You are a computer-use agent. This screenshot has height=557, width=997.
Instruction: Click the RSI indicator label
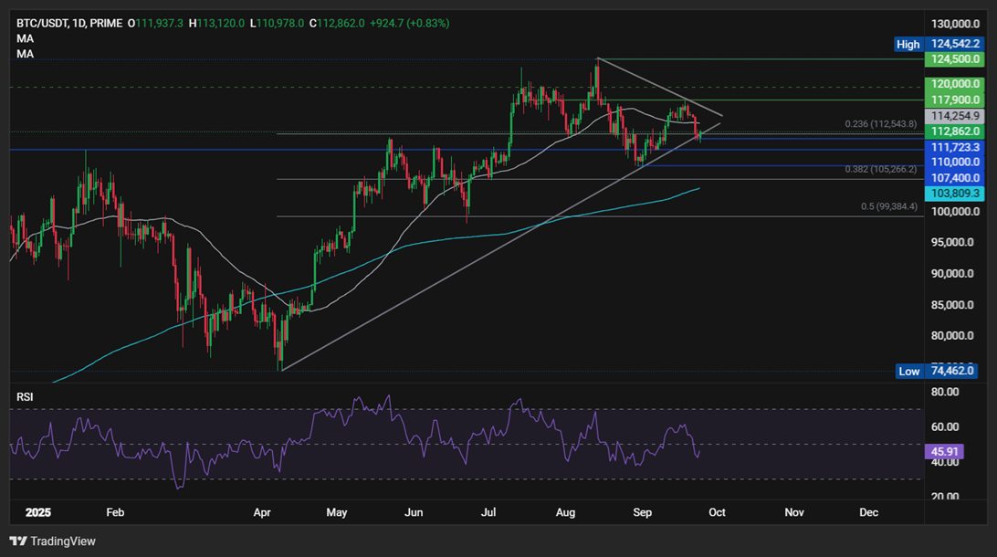26,396
